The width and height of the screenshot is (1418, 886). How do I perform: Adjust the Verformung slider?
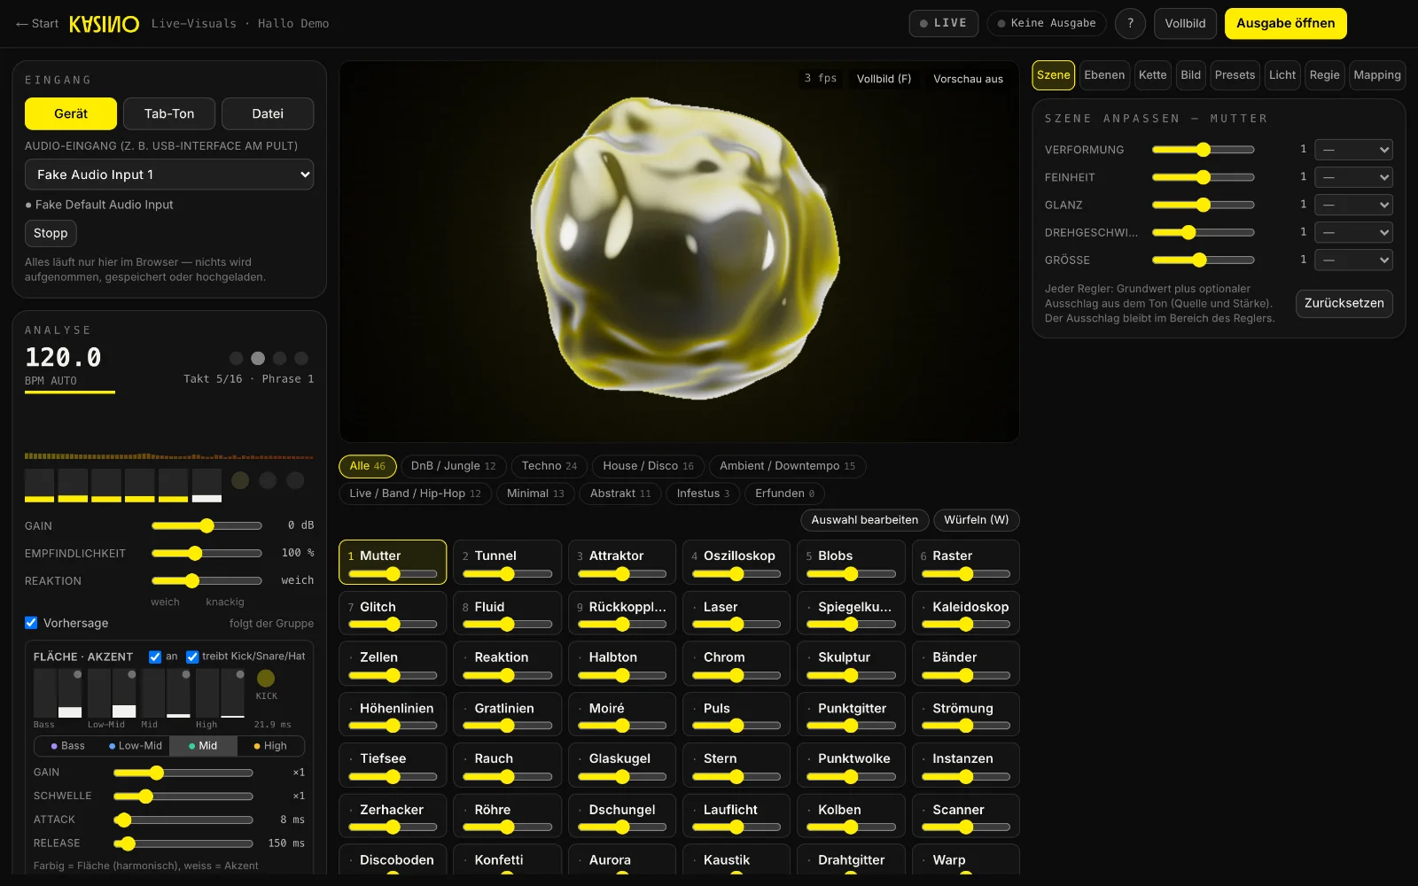pyautogui.click(x=1203, y=150)
